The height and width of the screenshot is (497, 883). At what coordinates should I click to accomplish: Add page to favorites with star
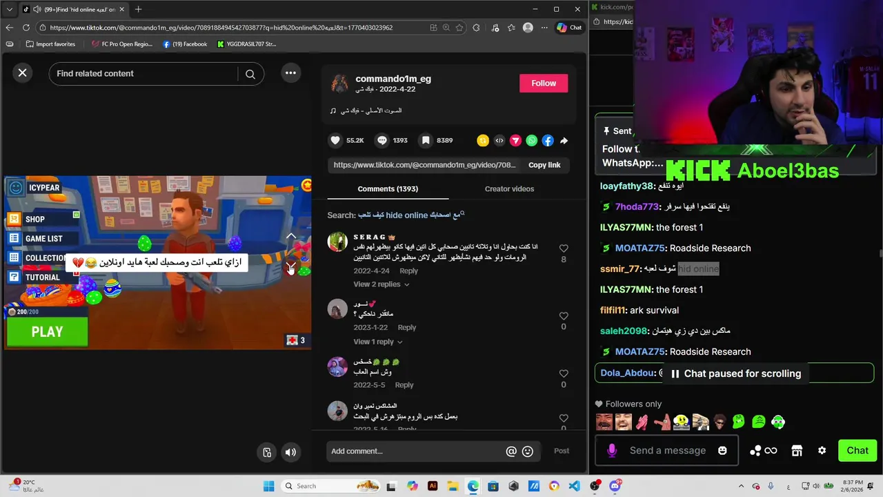coord(459,28)
